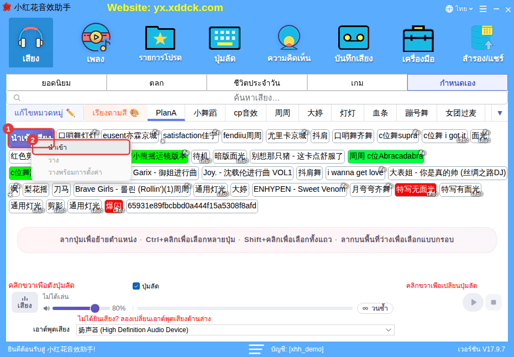This screenshot has height=357, width=514.
Task: Switch to the ตลก tab
Action: pyautogui.click(x=157, y=82)
